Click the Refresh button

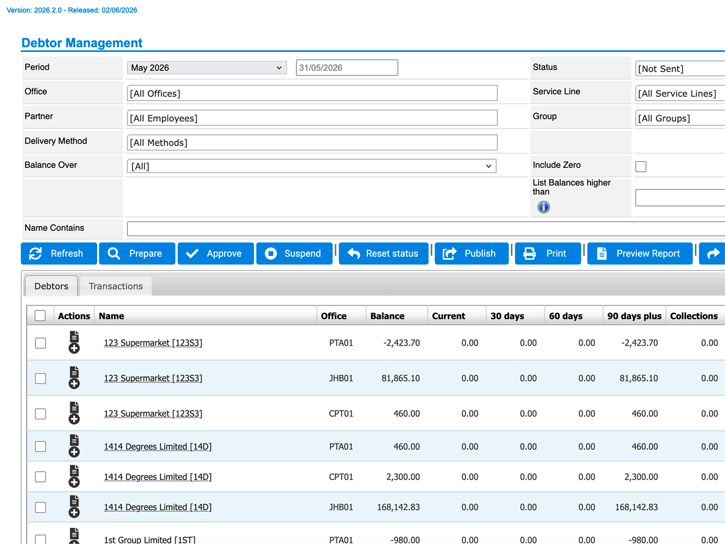point(59,253)
